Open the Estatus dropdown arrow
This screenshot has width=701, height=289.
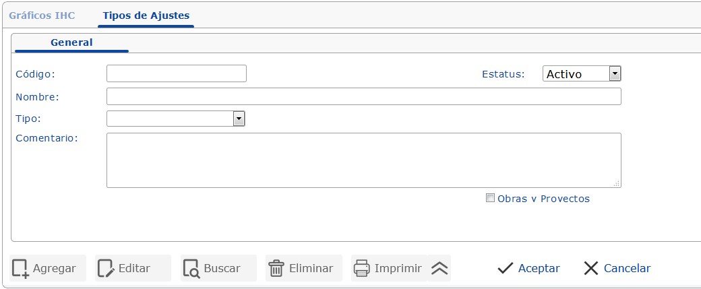click(x=615, y=73)
